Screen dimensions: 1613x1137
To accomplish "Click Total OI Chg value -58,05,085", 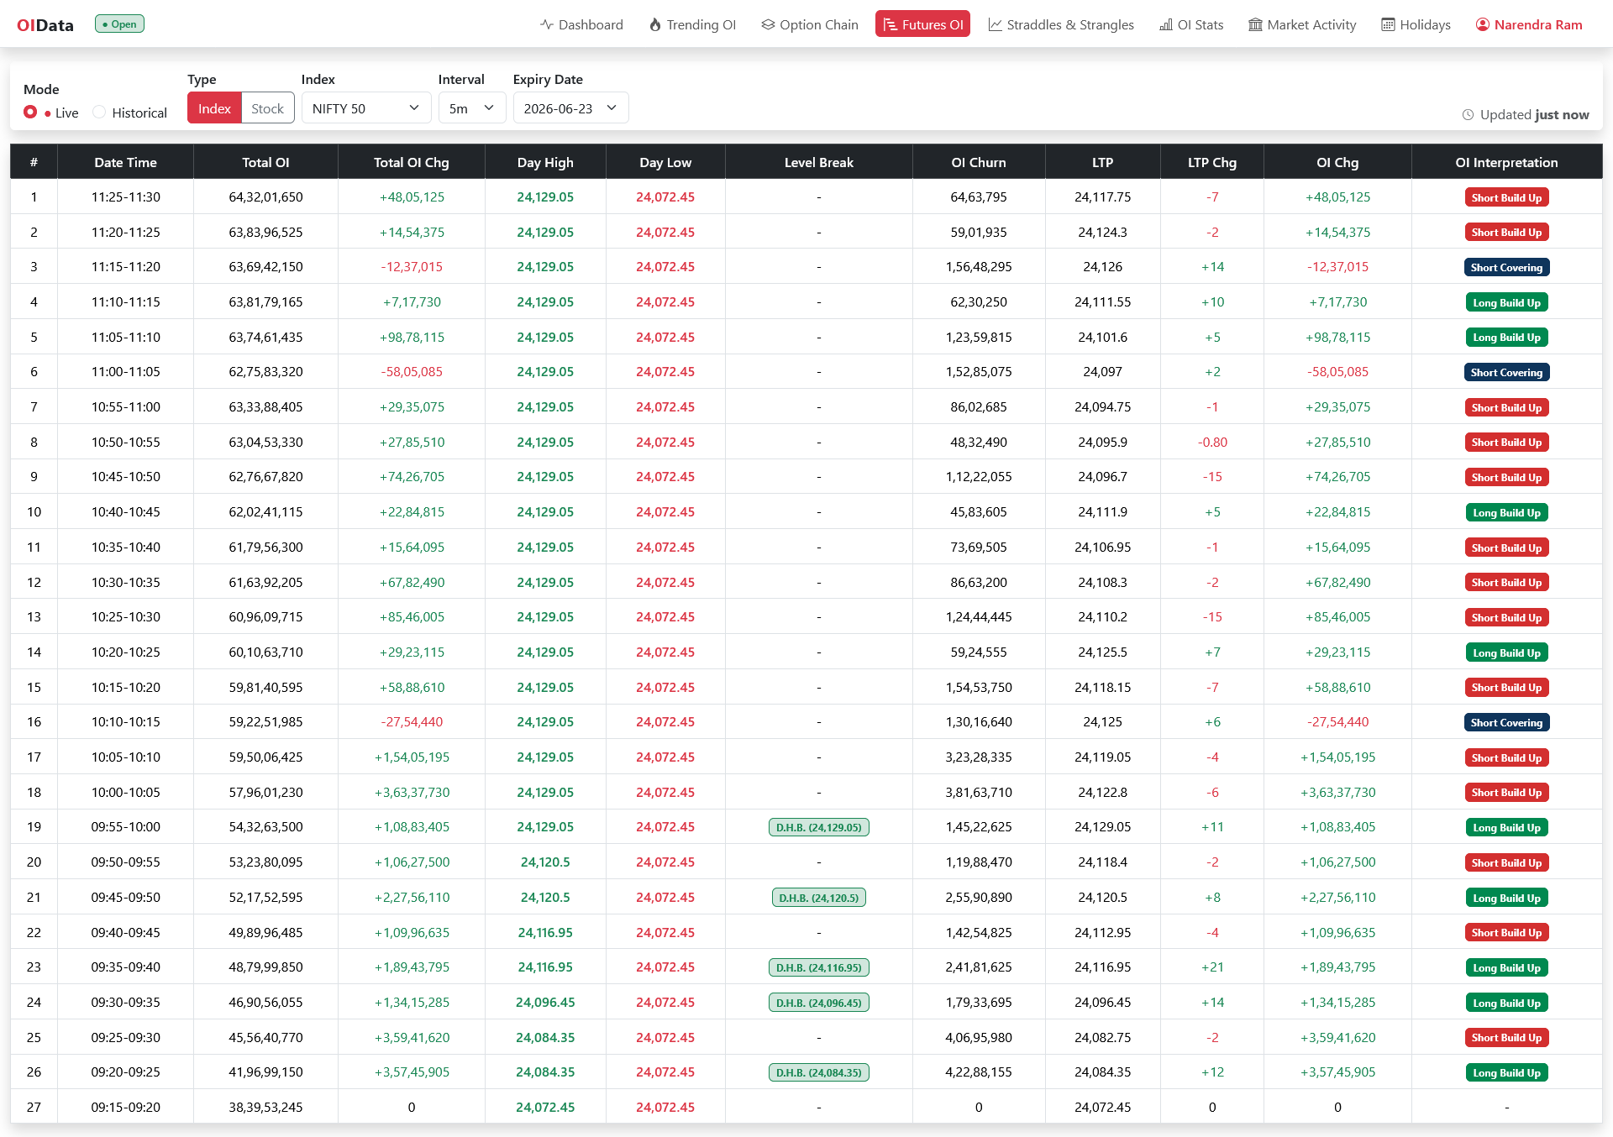I will tap(412, 372).
